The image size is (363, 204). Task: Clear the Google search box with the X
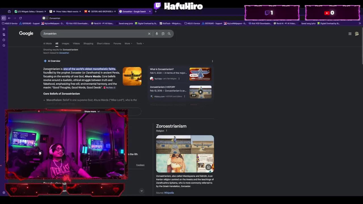tap(149, 34)
